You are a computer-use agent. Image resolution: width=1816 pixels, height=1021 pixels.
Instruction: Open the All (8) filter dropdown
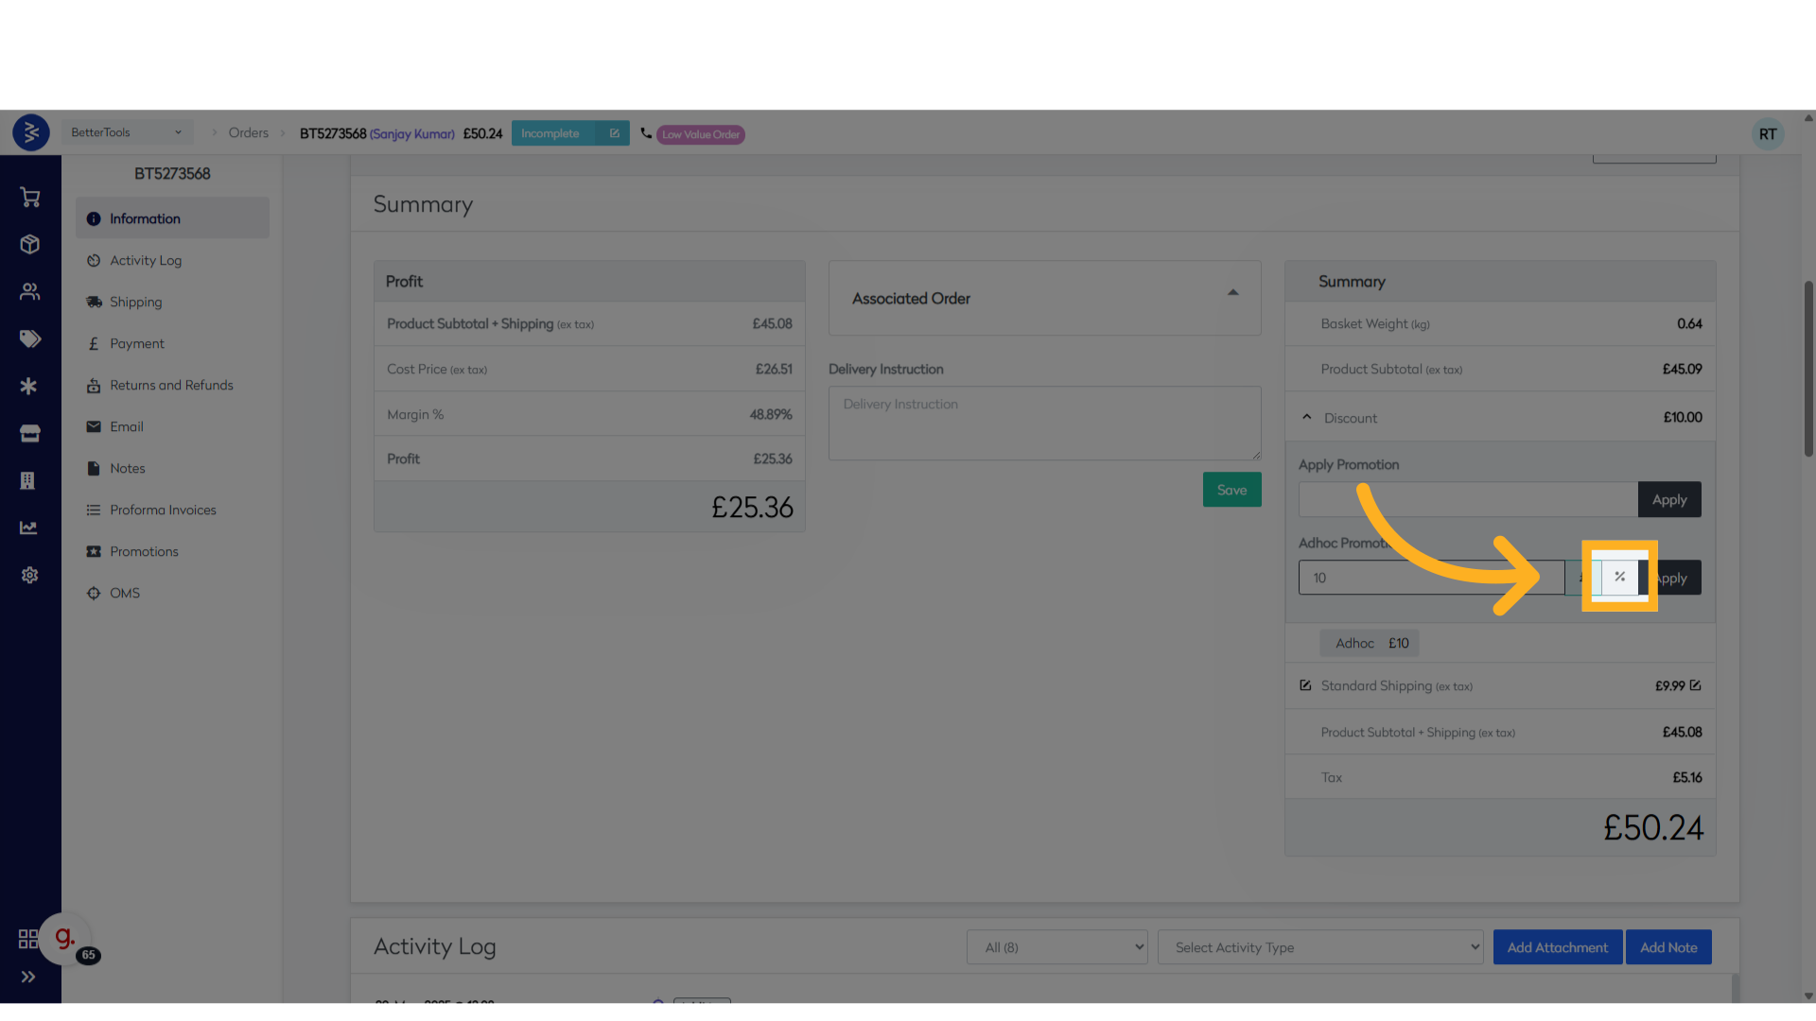coord(1056,947)
